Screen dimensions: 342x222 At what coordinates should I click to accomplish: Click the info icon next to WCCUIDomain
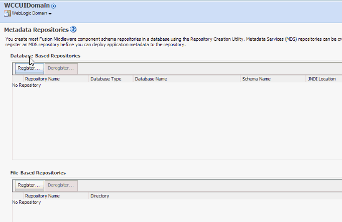tap(53, 6)
